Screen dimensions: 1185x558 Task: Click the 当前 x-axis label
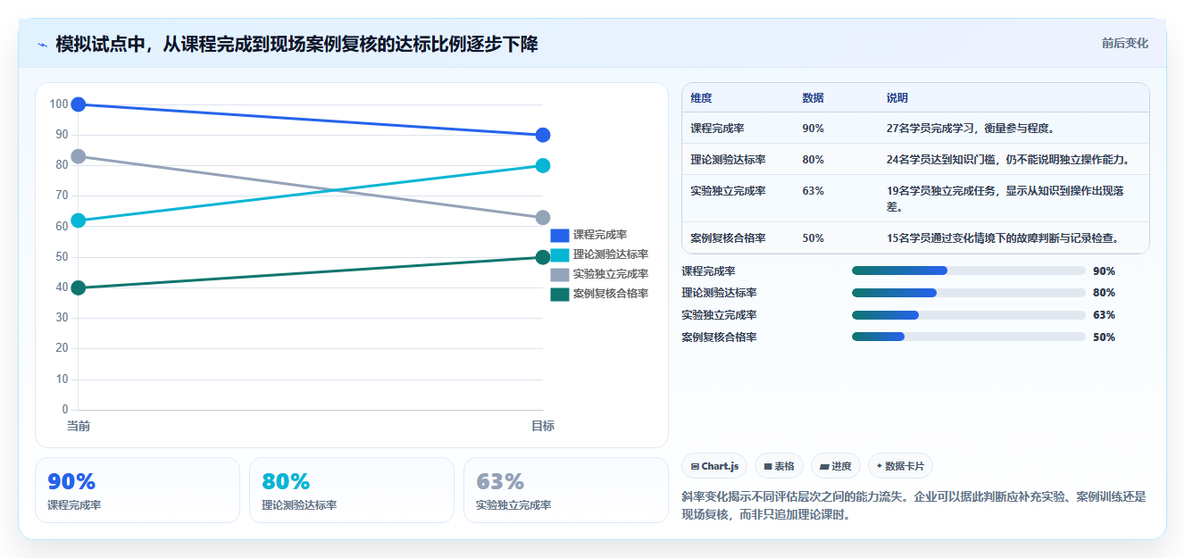point(79,426)
